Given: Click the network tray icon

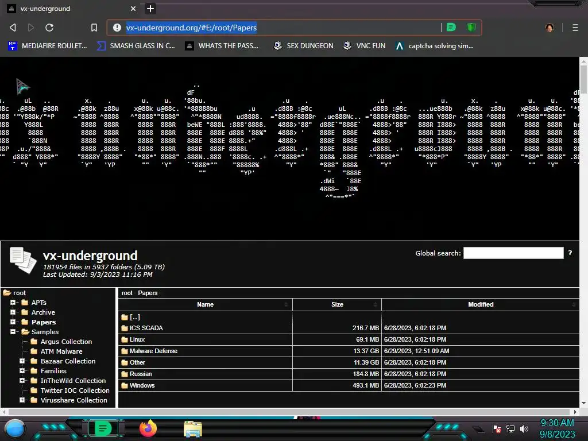Looking at the screenshot, I should (x=510, y=428).
